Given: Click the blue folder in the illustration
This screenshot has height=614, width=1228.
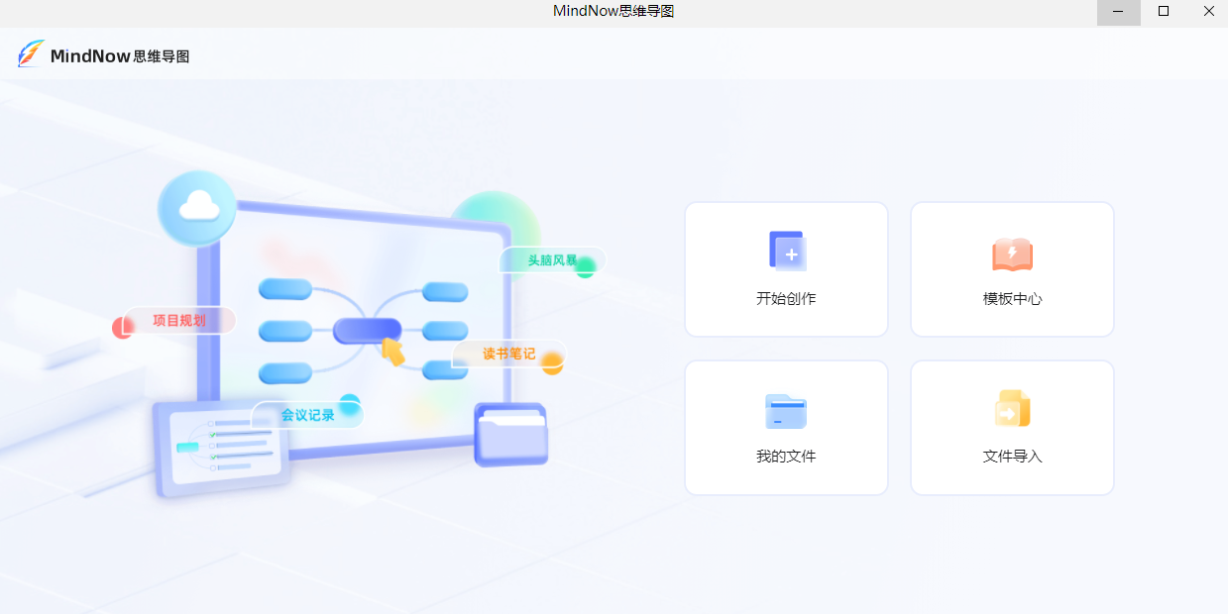Looking at the screenshot, I should [x=510, y=436].
